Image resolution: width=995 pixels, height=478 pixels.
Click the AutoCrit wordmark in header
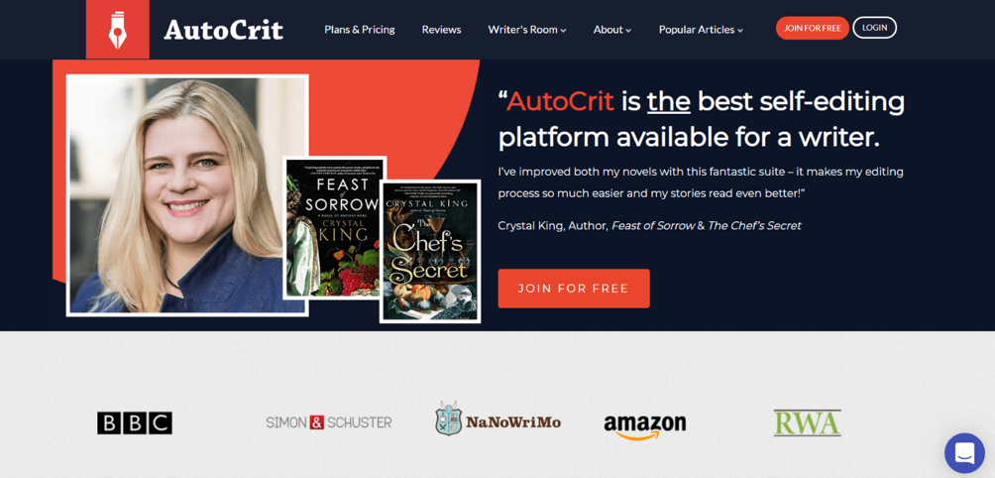[x=223, y=30]
